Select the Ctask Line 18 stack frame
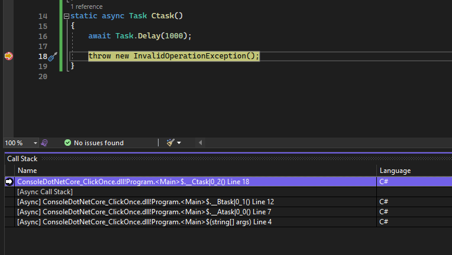Image resolution: width=452 pixels, height=255 pixels. click(x=133, y=182)
